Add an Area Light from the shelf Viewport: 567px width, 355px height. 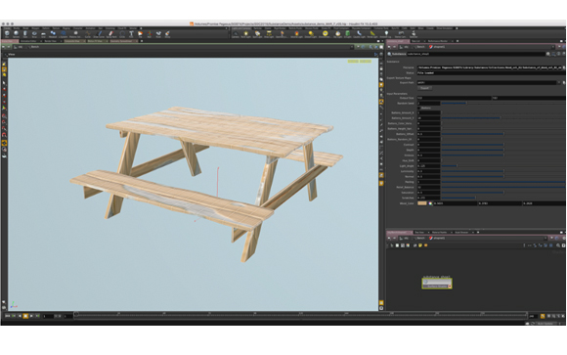tap(268, 33)
